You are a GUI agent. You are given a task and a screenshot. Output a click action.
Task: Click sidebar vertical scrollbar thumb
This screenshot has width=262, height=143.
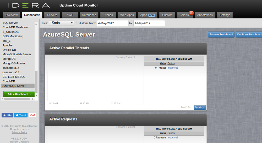pyautogui.click(x=36, y=82)
